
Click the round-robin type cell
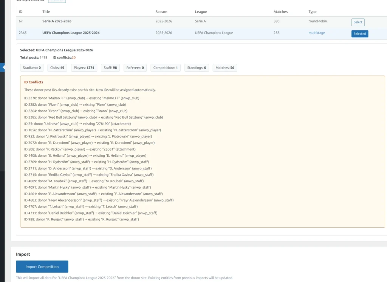pos(317,21)
